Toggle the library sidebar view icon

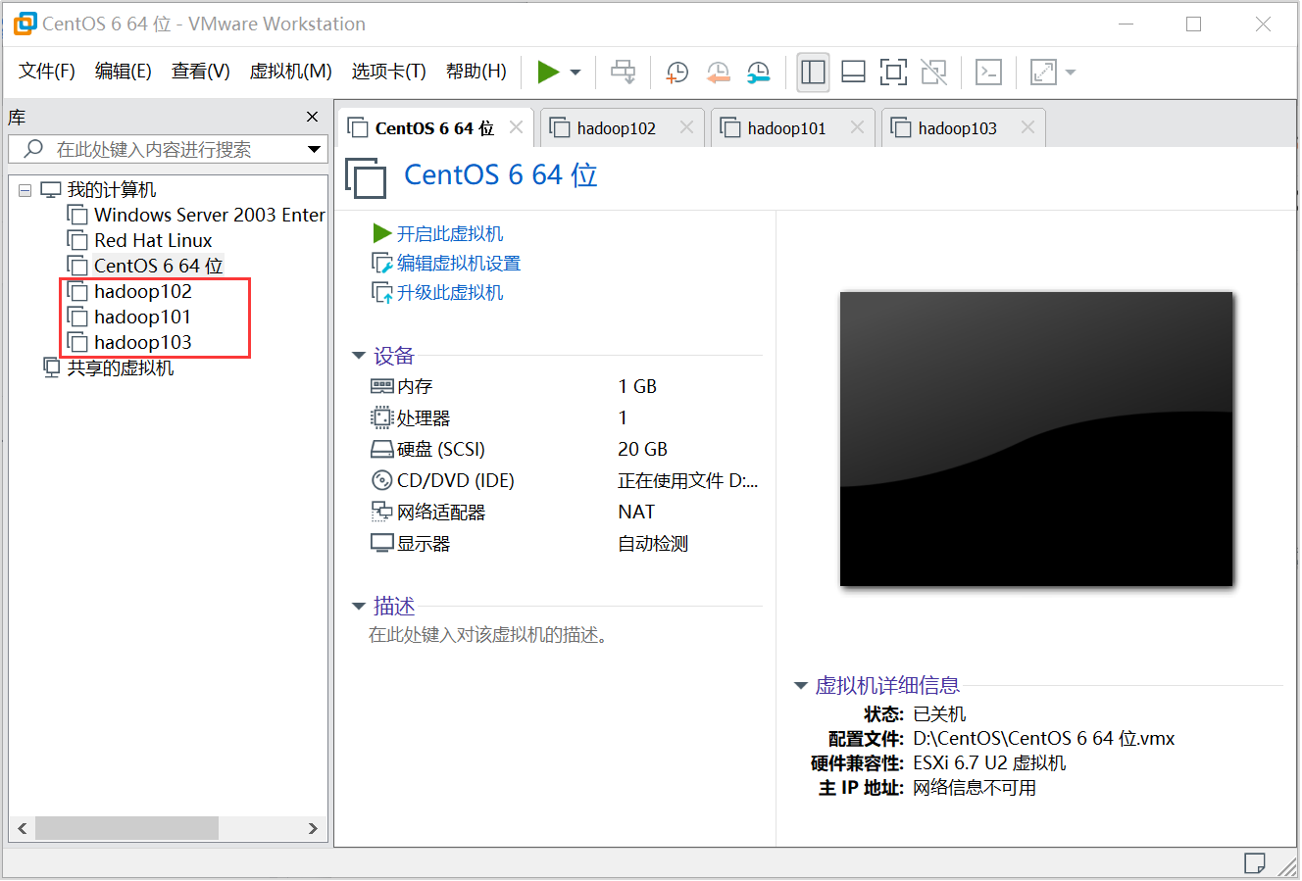point(813,72)
